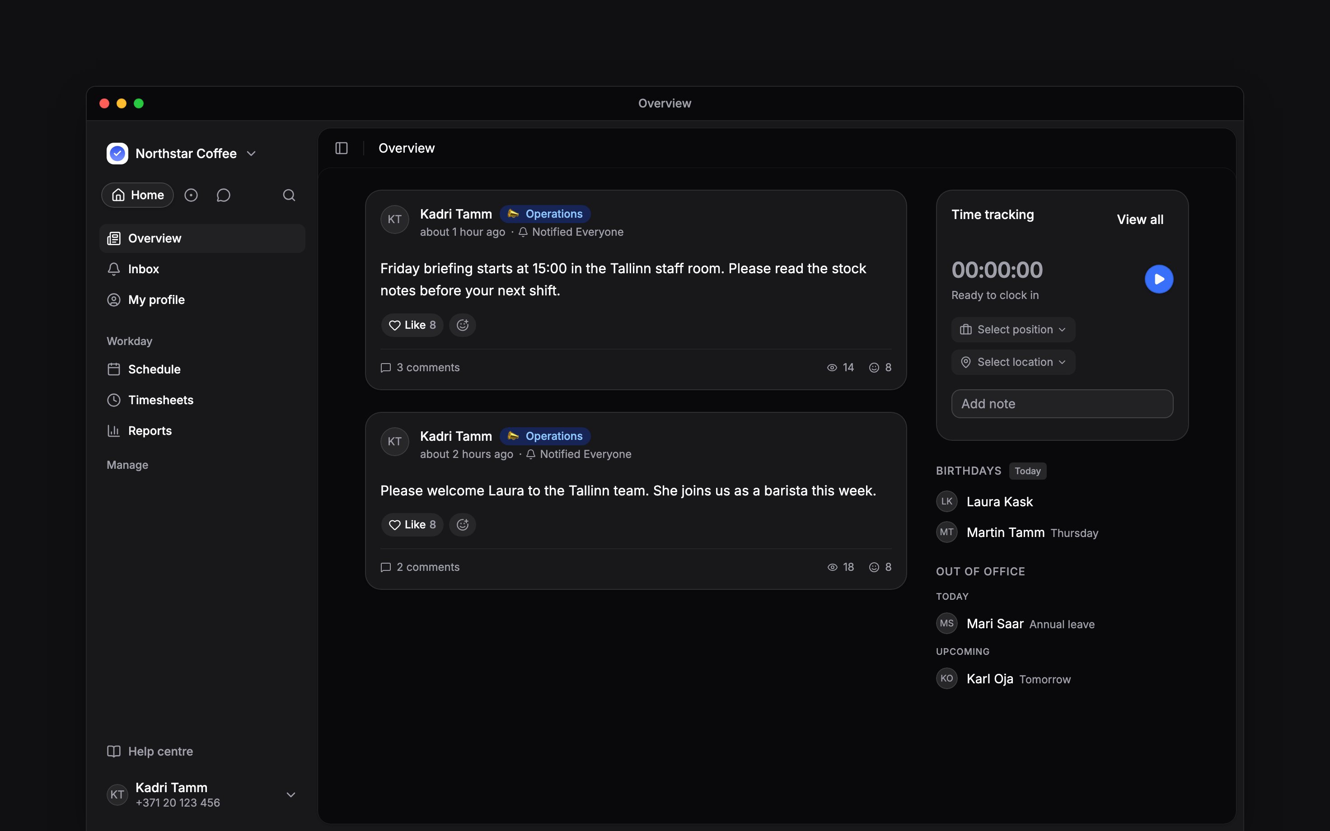Click smiley reaction count on welcome Laura post

pyautogui.click(x=880, y=567)
